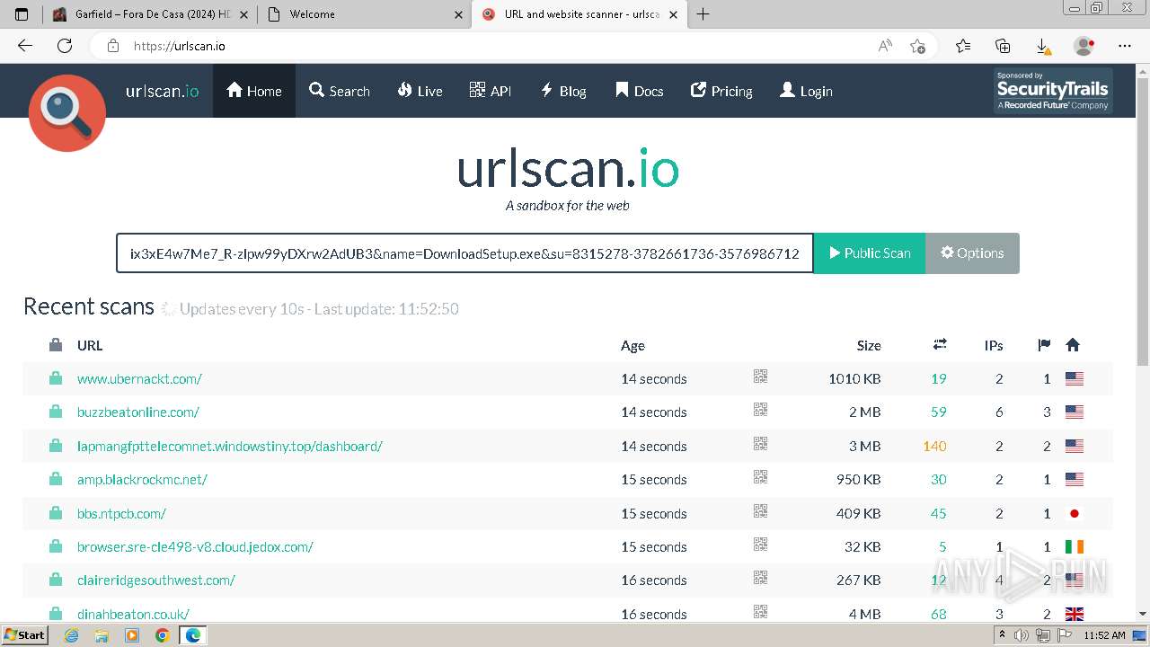Open browser Collections
This screenshot has width=1150, height=647.
pyautogui.click(x=1003, y=46)
